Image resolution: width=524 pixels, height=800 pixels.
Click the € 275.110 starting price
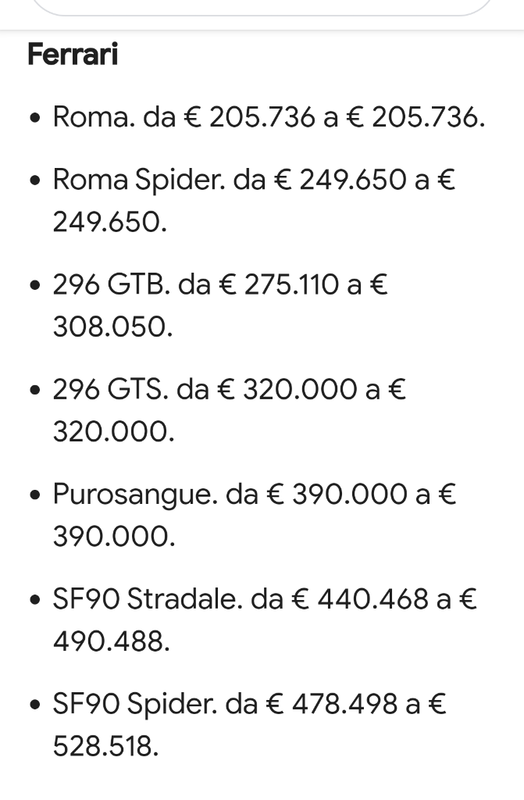coord(279,284)
